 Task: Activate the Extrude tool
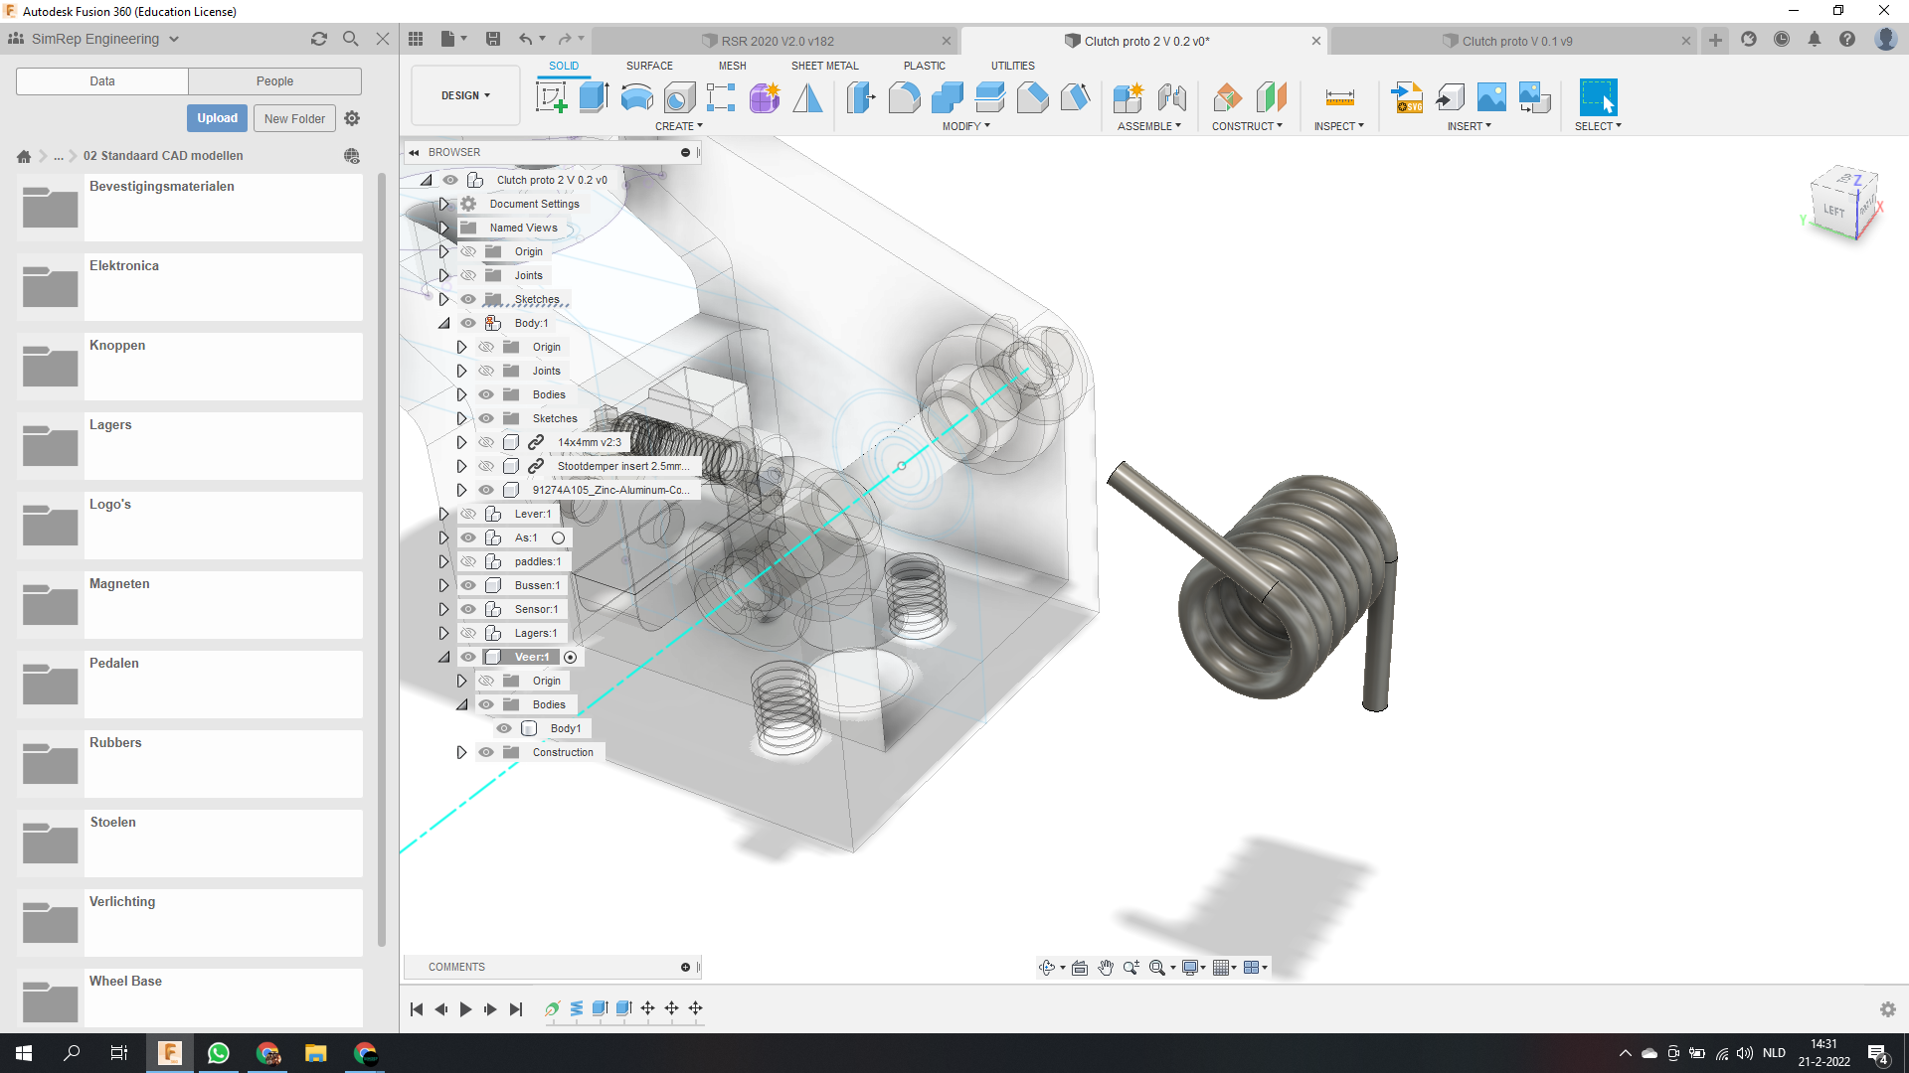[595, 98]
